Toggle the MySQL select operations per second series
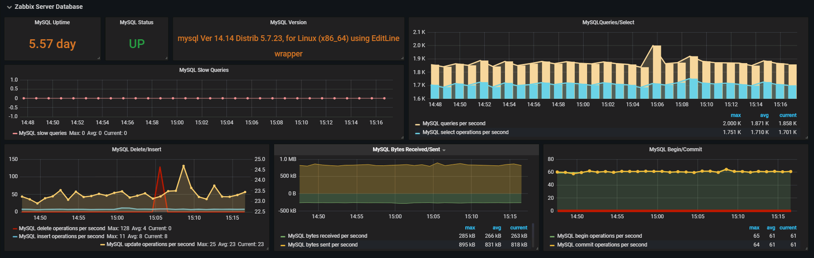 (x=465, y=132)
